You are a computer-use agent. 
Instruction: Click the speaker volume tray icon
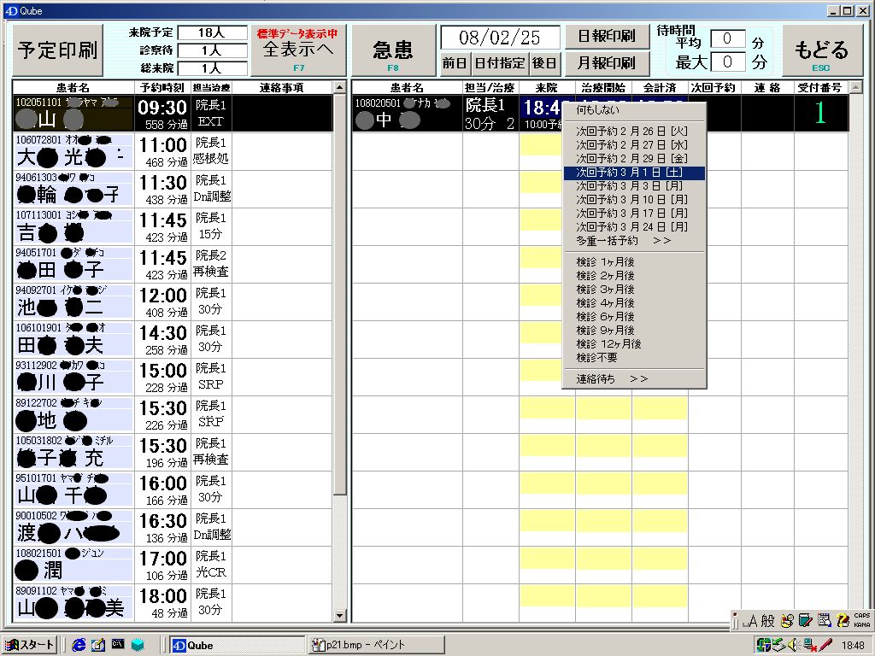(x=792, y=645)
